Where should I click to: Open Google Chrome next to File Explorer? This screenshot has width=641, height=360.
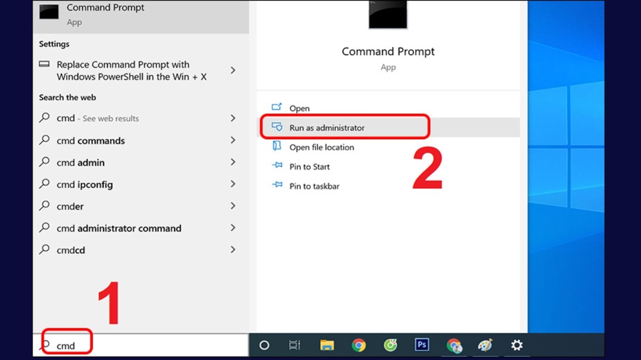359,345
